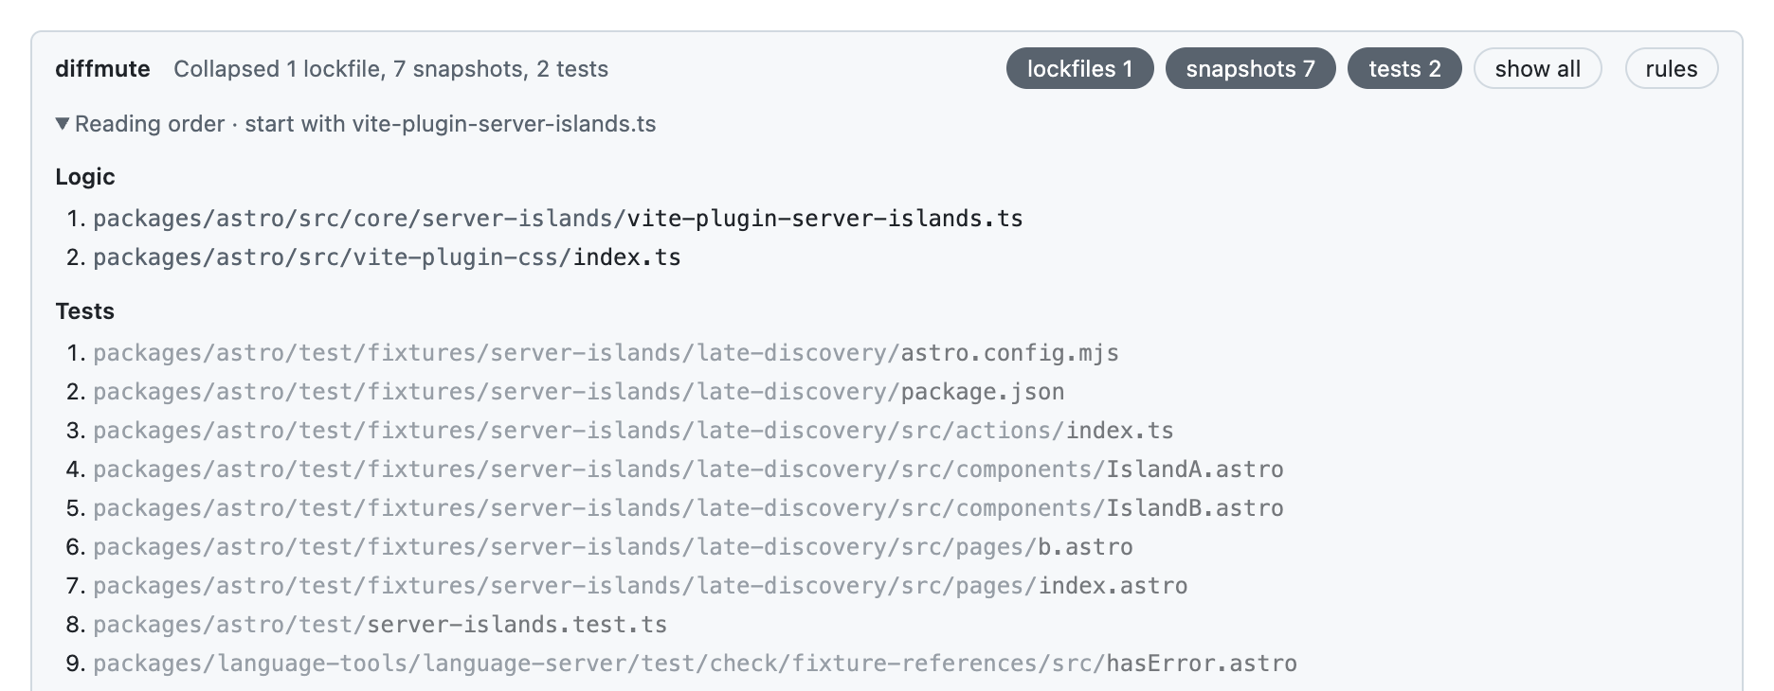
Task: Toggle the lockfiles 1 filter pill
Action: coord(1079,69)
